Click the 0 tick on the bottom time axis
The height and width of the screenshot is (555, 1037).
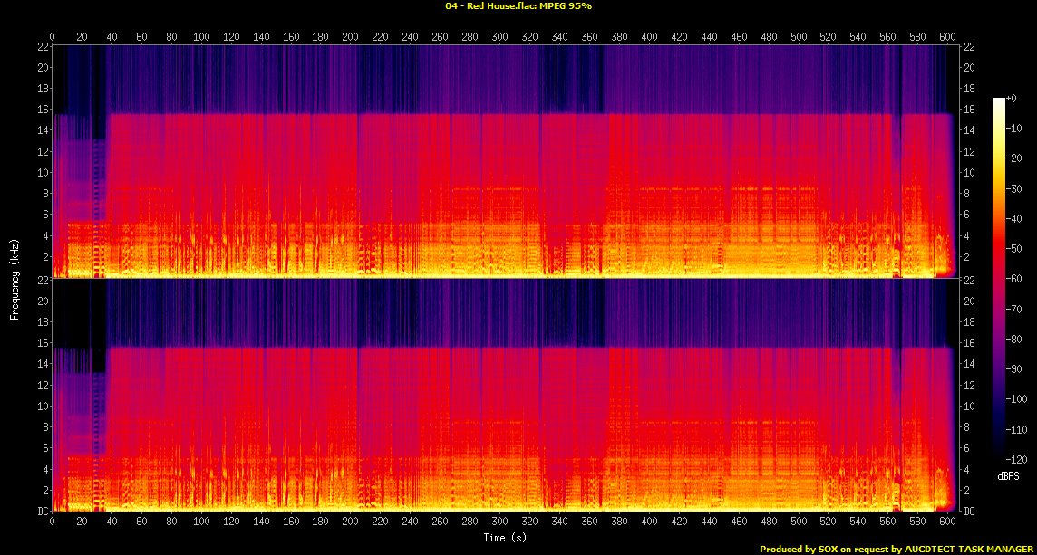tap(52, 522)
